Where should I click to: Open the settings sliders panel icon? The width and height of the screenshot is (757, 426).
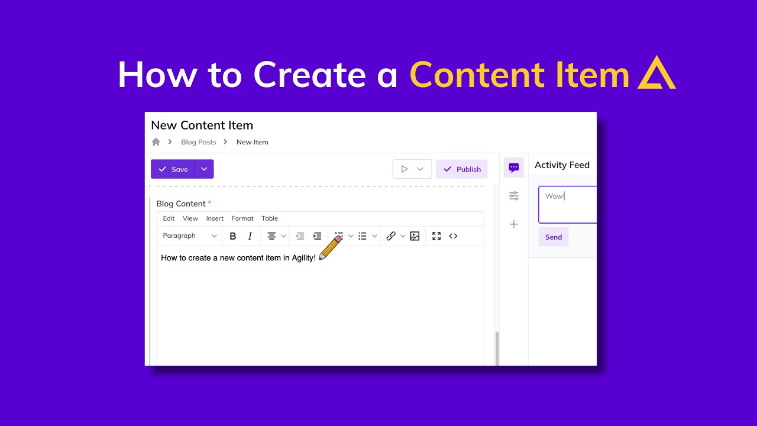coord(514,196)
